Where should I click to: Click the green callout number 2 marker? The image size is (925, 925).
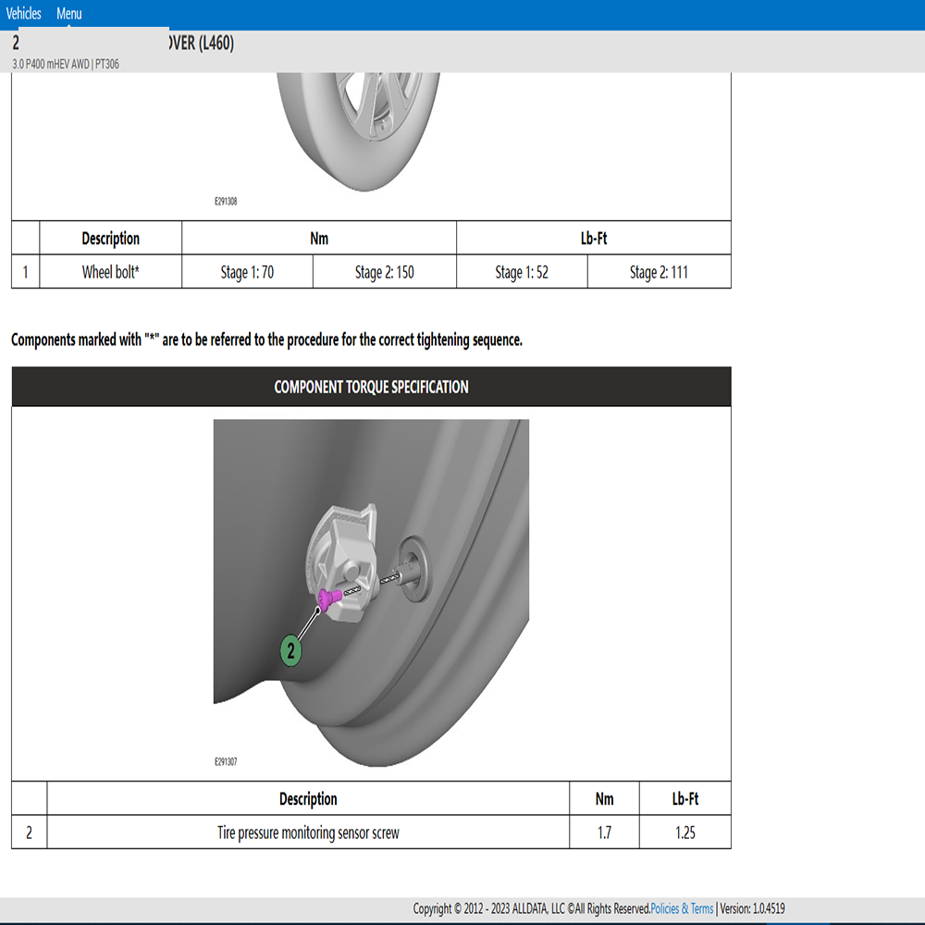coord(290,650)
